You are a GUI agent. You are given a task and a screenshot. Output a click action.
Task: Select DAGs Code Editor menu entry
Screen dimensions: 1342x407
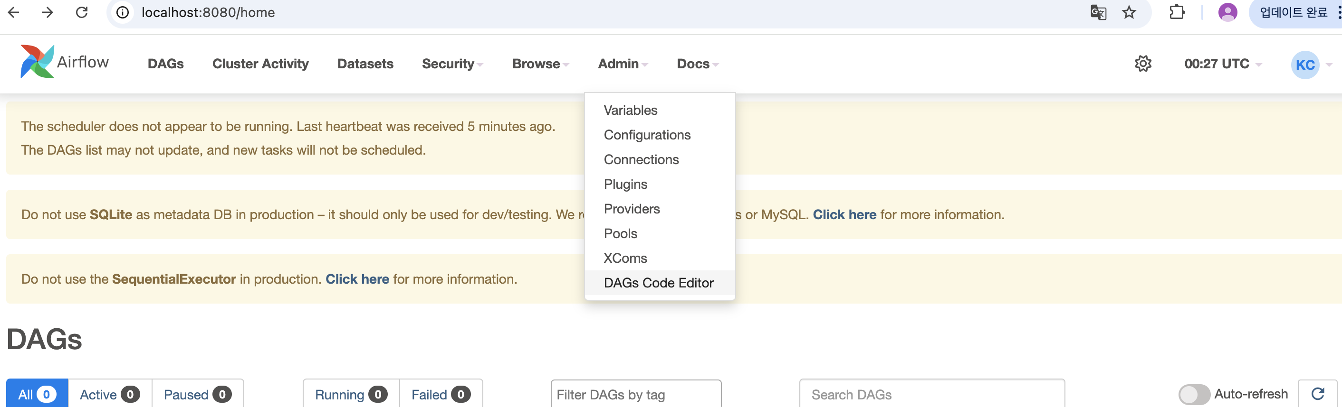[659, 283]
